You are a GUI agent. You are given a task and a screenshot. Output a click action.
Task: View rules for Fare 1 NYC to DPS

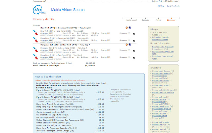tap(77, 90)
